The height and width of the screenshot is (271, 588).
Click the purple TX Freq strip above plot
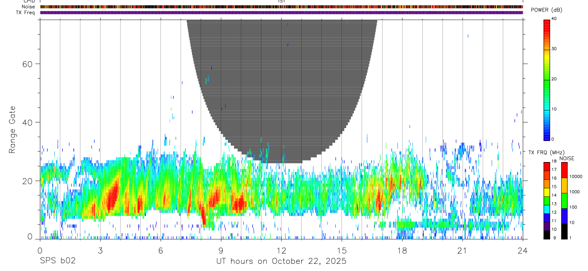(281, 12)
